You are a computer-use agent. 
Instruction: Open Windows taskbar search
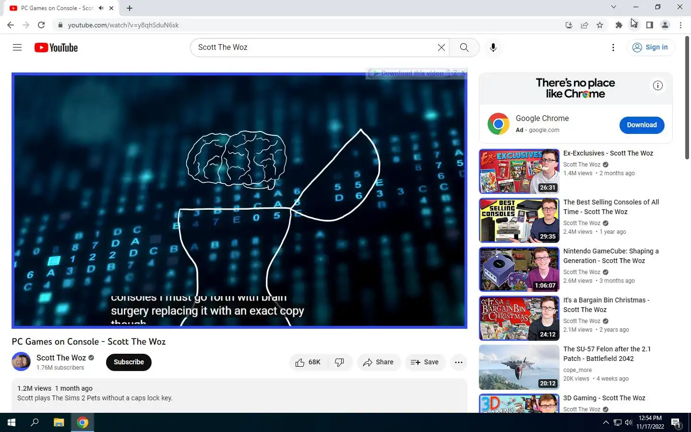coord(35,422)
